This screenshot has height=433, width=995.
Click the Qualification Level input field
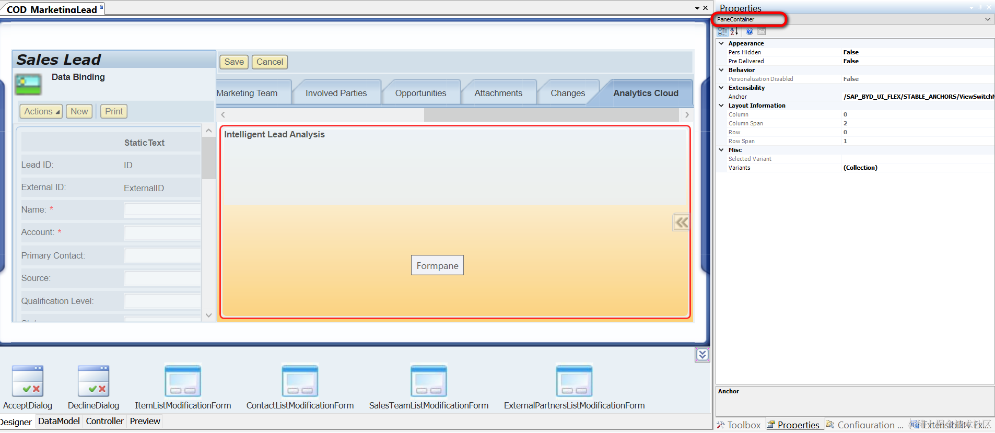162,301
